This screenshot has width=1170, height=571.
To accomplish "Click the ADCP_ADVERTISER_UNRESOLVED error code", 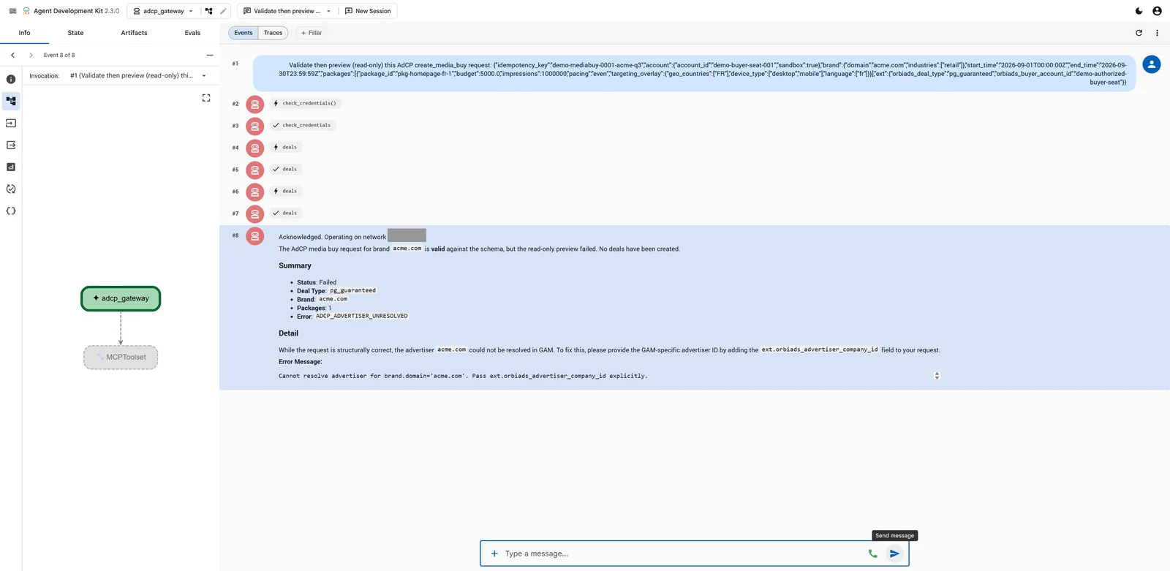I will [362, 316].
